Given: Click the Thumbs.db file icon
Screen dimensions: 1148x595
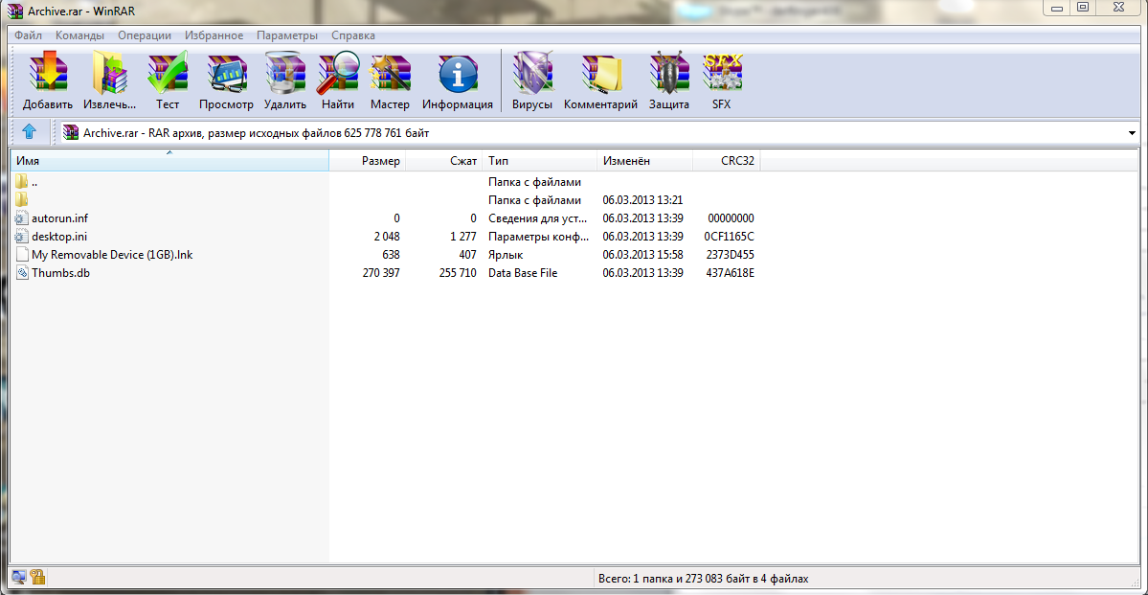Looking at the screenshot, I should coord(21,272).
